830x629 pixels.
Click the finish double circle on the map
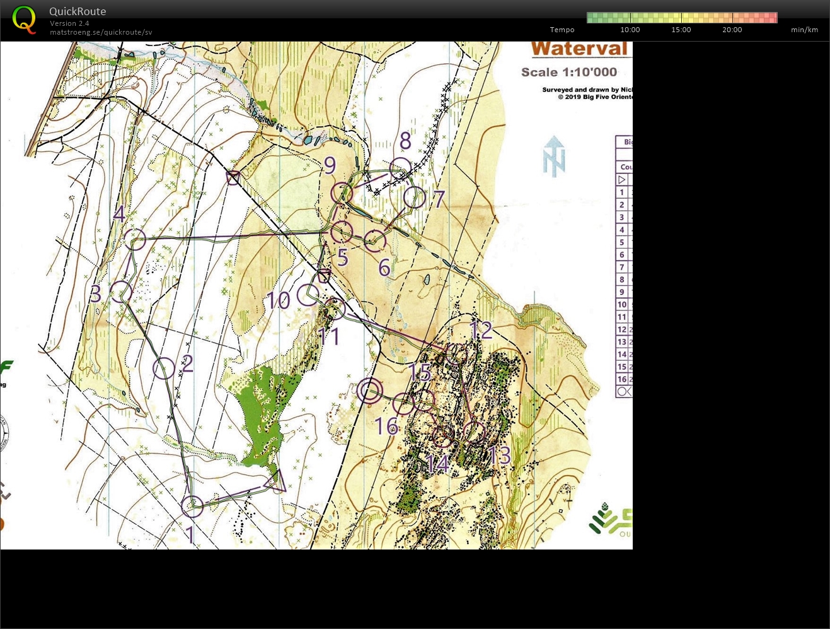pos(369,391)
